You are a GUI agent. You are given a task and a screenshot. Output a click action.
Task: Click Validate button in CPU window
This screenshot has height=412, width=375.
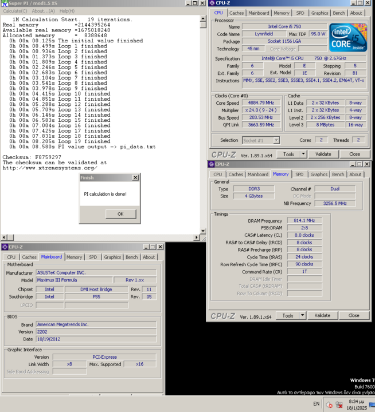(x=323, y=154)
